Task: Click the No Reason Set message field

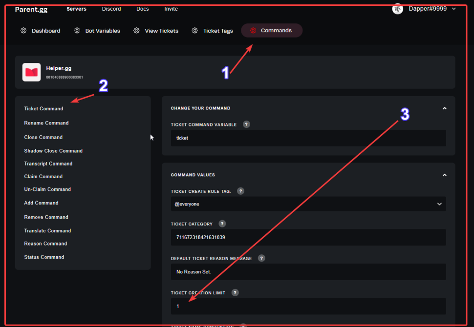Action: [308, 272]
